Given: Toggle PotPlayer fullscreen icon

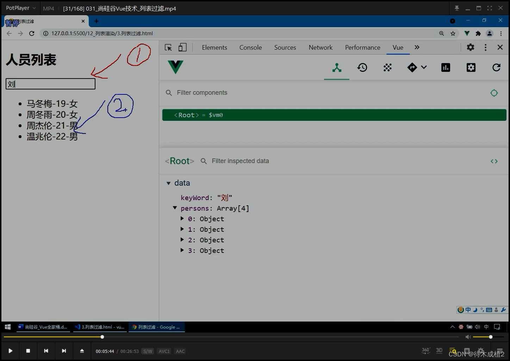Looking at the screenshot, I should (490, 8).
